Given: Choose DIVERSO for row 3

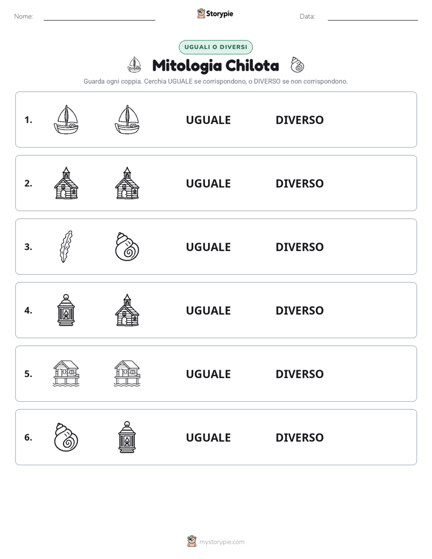Looking at the screenshot, I should [x=299, y=247].
